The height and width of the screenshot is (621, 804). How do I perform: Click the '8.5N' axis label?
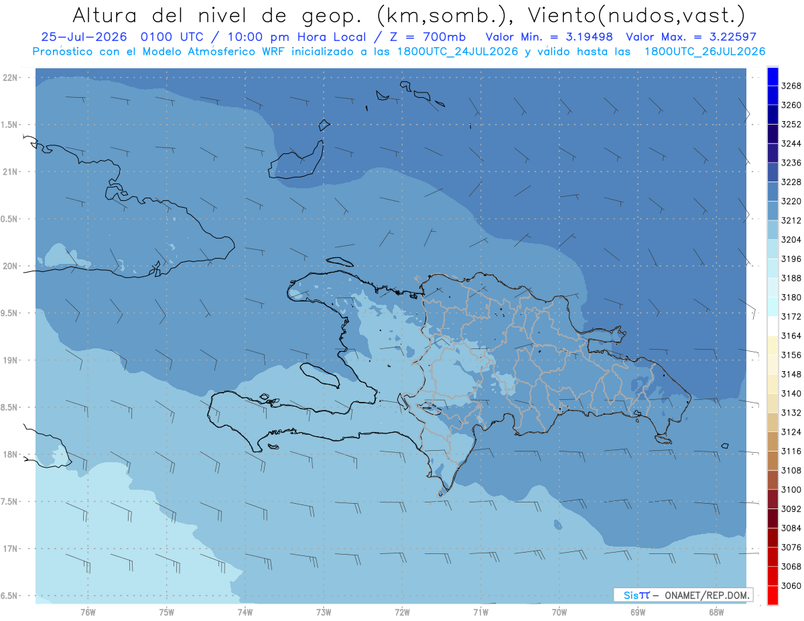tap(10, 407)
